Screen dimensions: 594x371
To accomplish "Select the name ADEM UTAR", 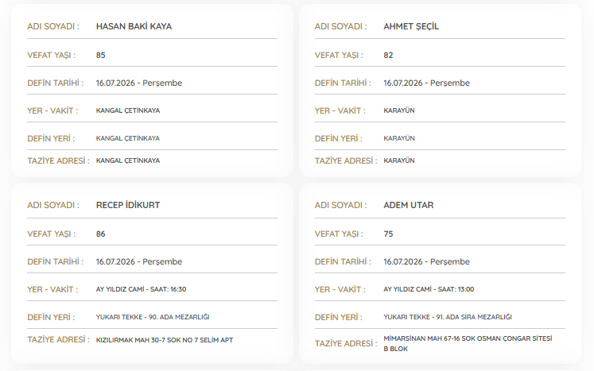I will click(409, 205).
